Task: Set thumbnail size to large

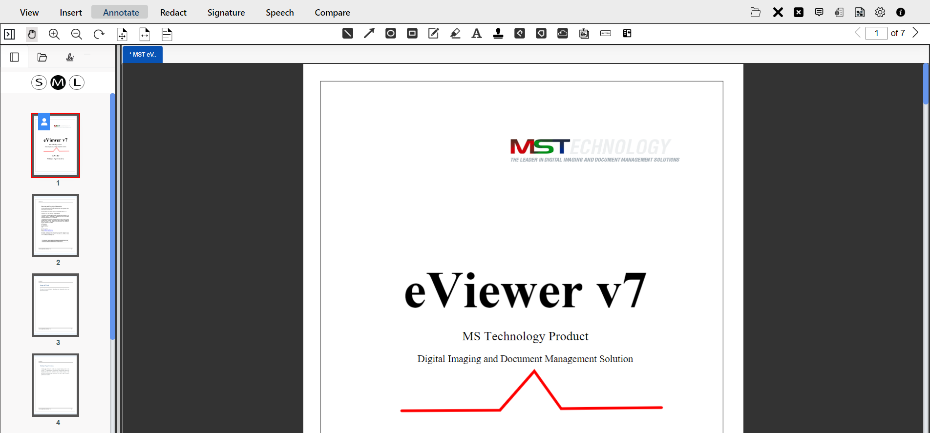Action: (77, 82)
